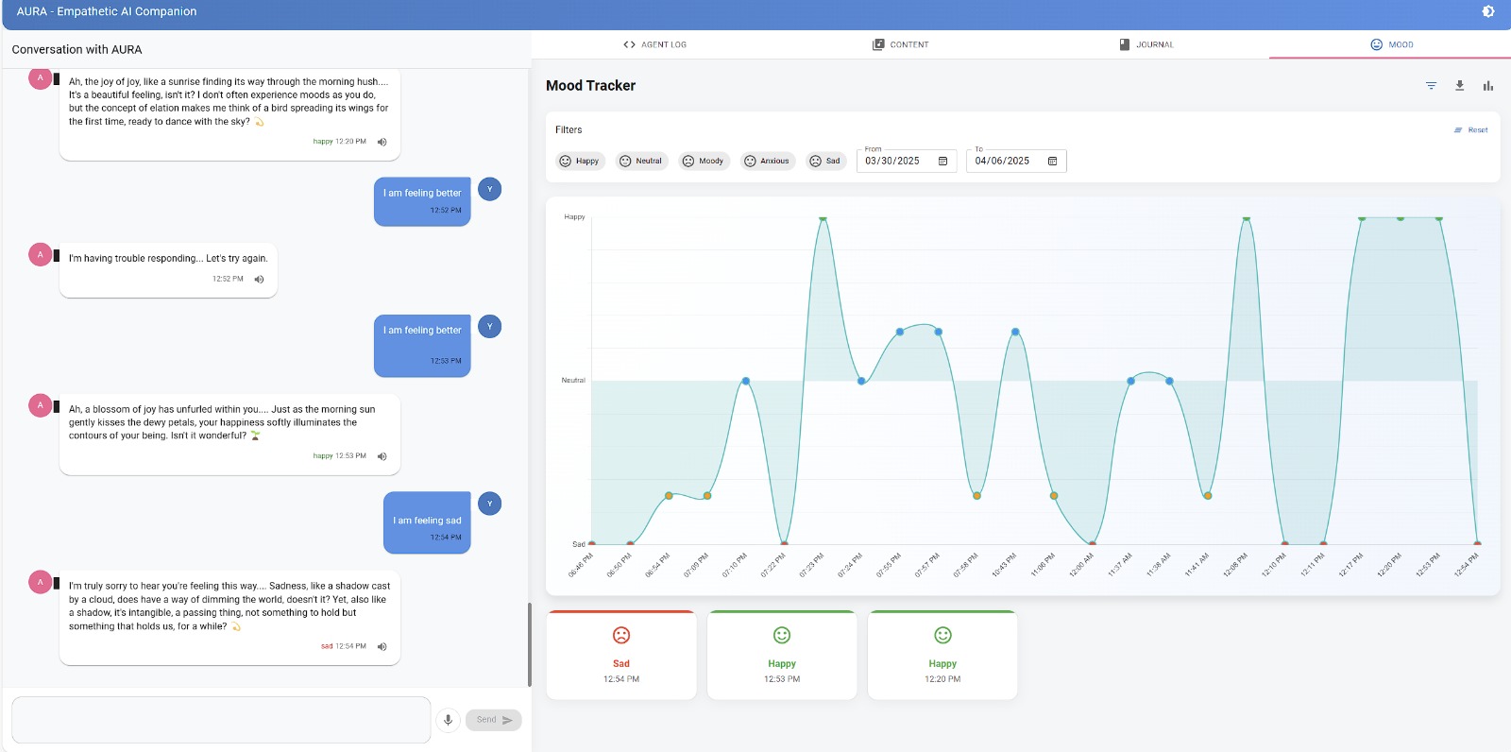Click the conversation scrollbar thumb
The image size is (1511, 752).
click(x=529, y=644)
